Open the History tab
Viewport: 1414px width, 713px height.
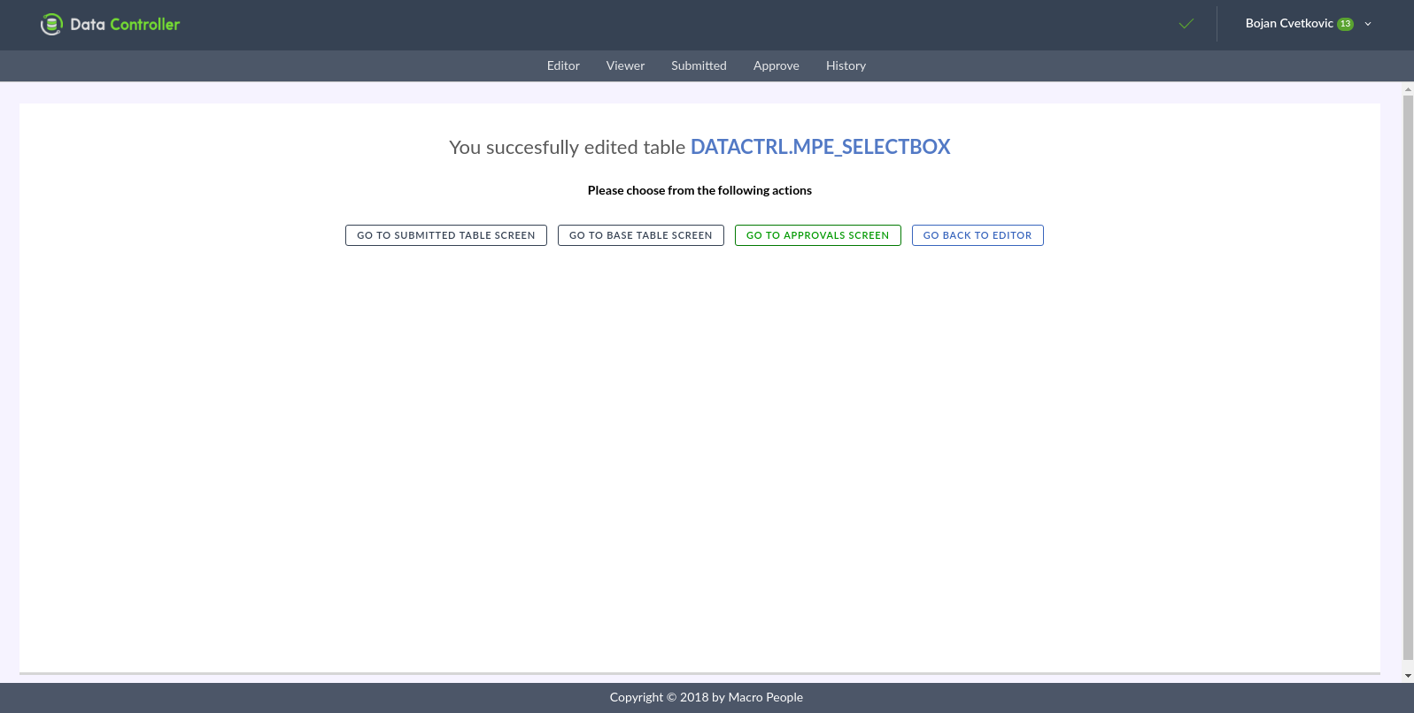[846, 65]
